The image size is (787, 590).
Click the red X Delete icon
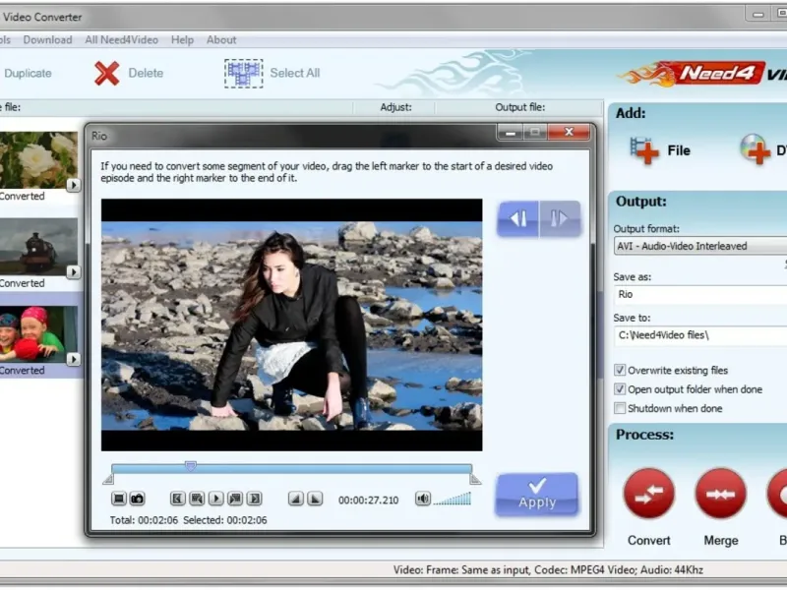pyautogui.click(x=106, y=73)
